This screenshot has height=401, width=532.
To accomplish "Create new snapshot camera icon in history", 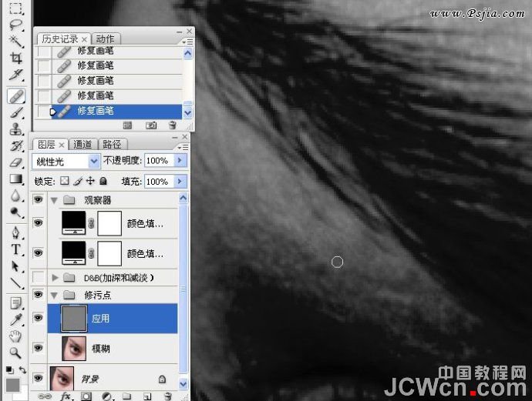I will pos(151,125).
